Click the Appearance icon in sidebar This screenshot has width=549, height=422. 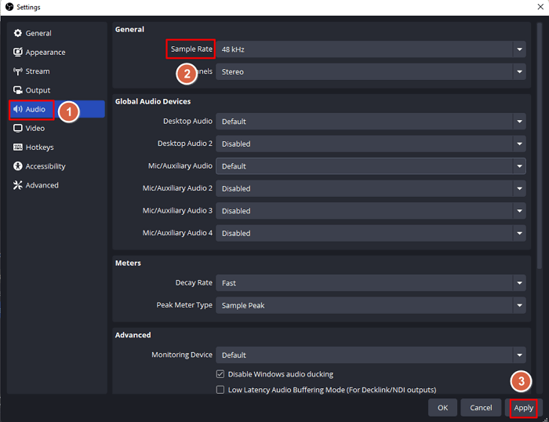pos(17,52)
